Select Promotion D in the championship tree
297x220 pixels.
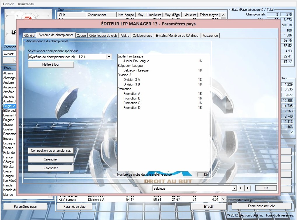coord(132,108)
